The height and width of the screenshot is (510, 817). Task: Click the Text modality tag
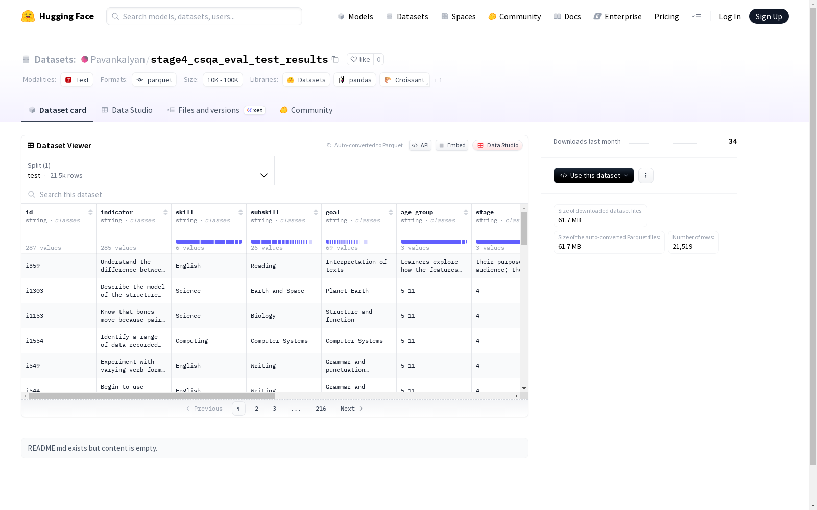[77, 80]
